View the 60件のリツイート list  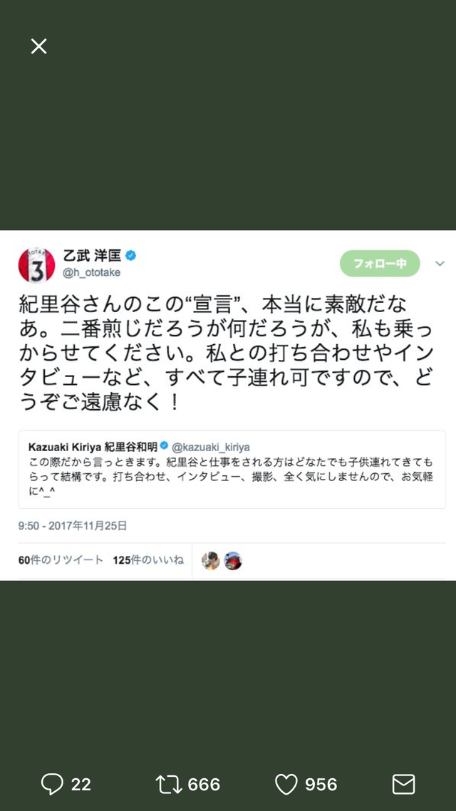[61, 560]
